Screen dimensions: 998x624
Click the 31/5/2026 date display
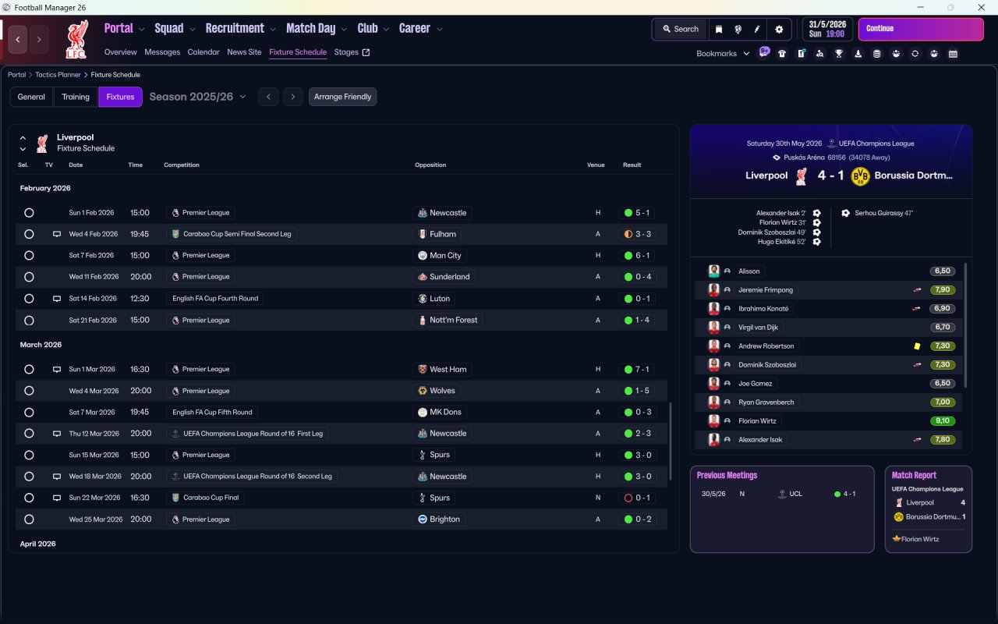[828, 29]
